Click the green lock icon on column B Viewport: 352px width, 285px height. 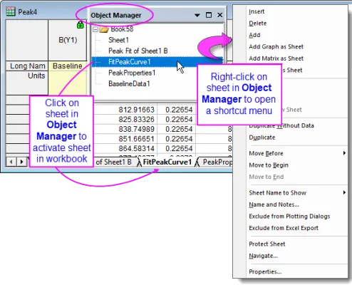click(81, 25)
